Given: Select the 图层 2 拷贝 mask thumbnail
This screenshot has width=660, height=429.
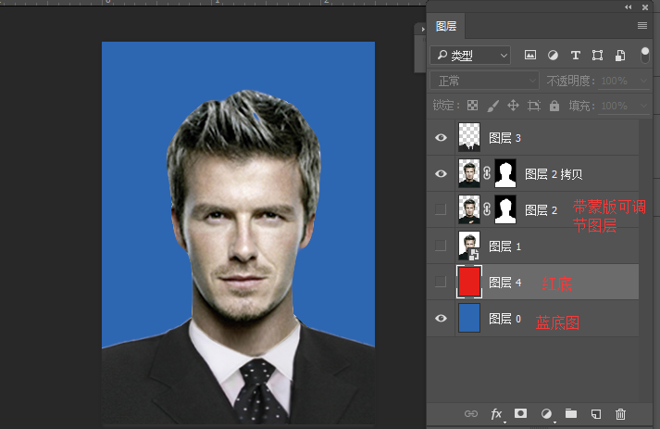Looking at the screenshot, I should pos(505,173).
